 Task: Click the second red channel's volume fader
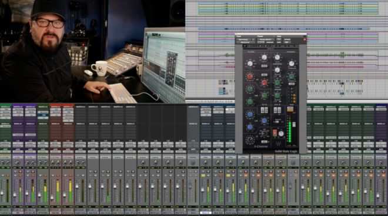[x=65, y=195]
